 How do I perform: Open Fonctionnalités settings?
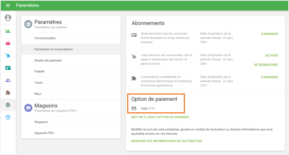(71, 38)
